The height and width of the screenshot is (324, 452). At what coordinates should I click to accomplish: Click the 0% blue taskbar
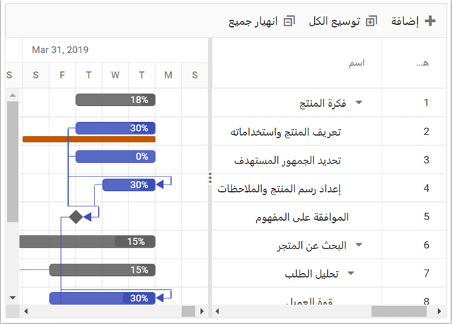pos(115,156)
